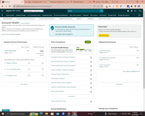Switch to the Upload AWL LABEL tab

(103, 2)
